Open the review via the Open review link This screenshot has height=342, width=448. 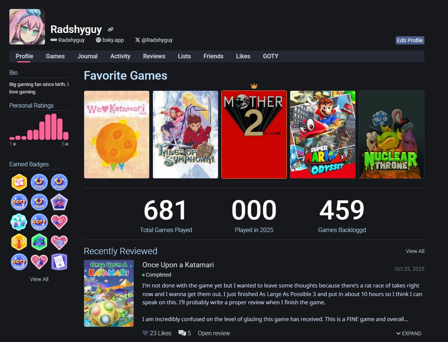(x=214, y=333)
